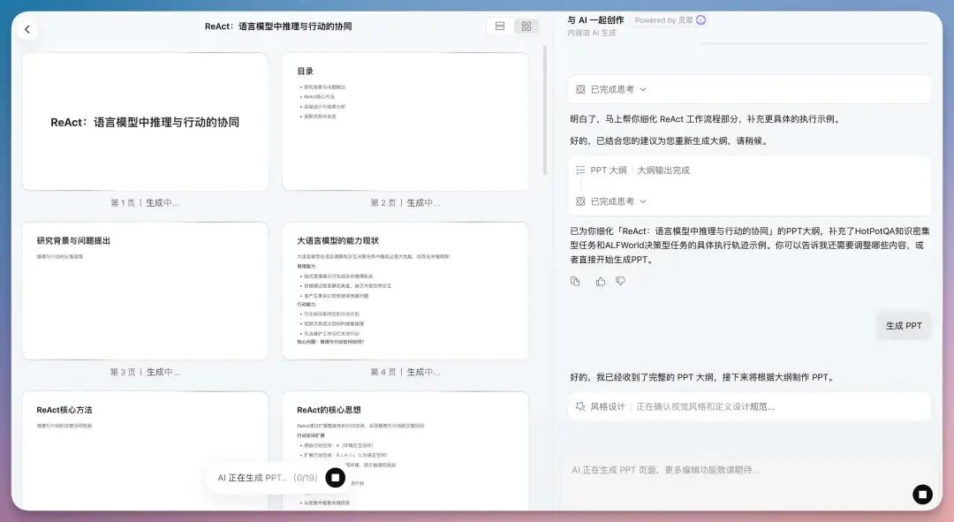
Task: Click the 好的，已结合您的建议 message text
Action: pyautogui.click(x=670, y=140)
